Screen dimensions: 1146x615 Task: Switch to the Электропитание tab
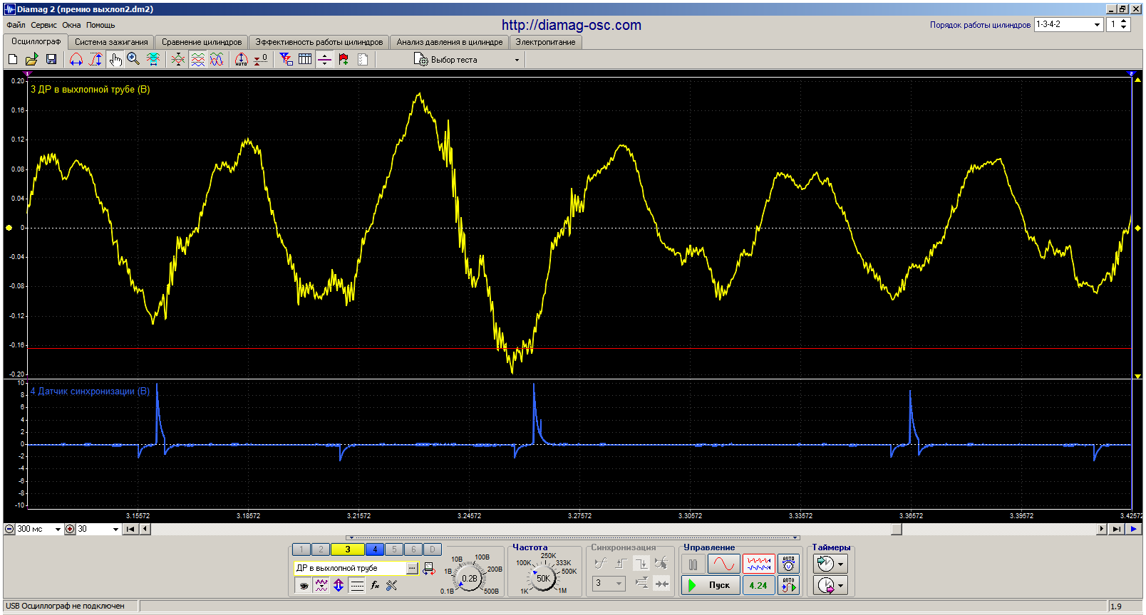point(545,42)
